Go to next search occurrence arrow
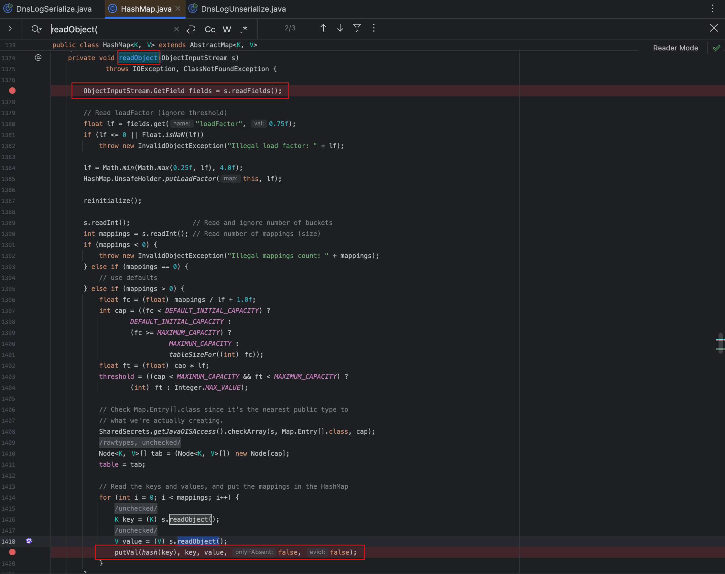 [340, 28]
